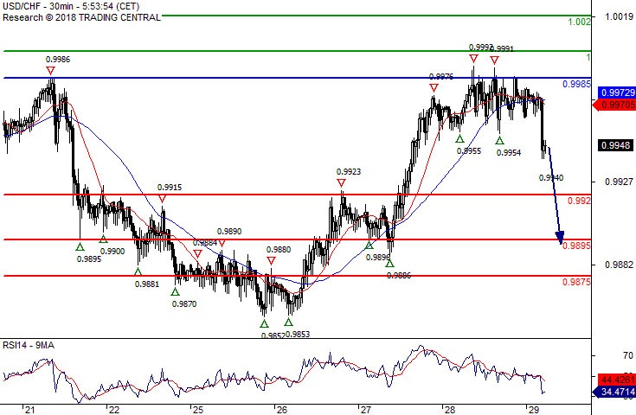
Task: Click date 21 on the time axis
Action: (x=29, y=410)
